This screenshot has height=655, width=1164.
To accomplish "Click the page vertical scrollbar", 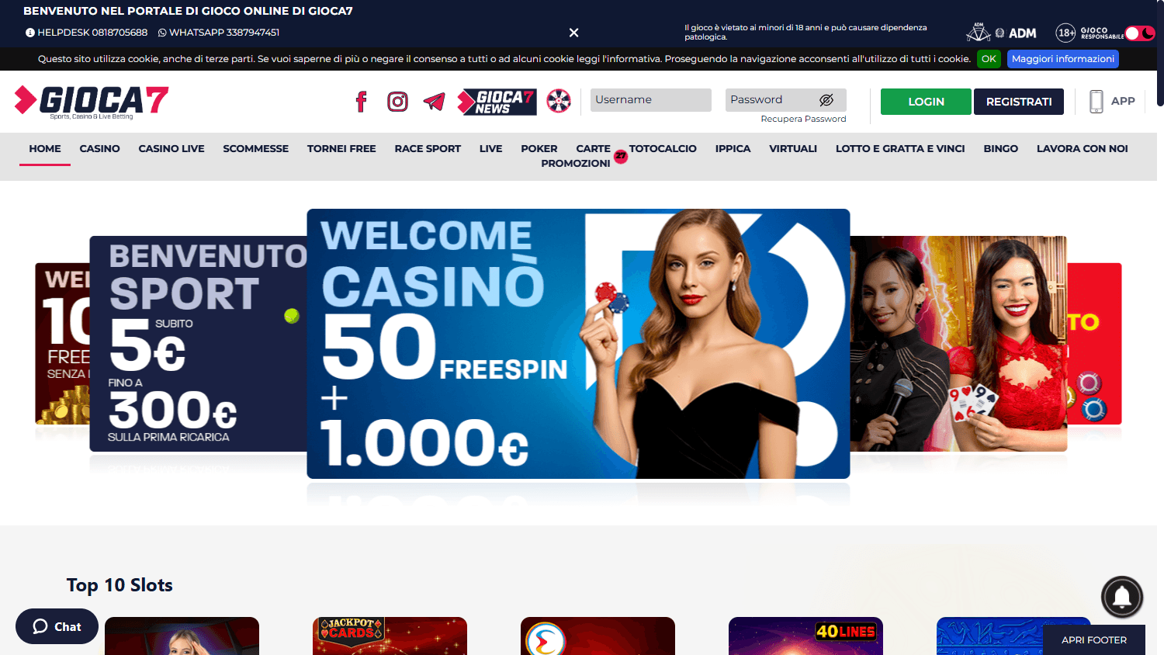I will pos(1160,54).
